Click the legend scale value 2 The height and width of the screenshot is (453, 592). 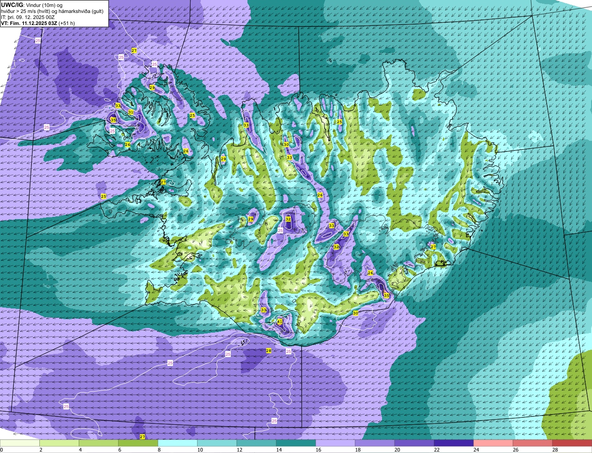point(41,449)
